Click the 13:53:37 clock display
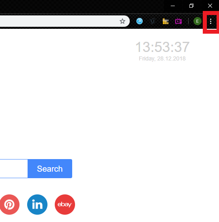 point(162,47)
